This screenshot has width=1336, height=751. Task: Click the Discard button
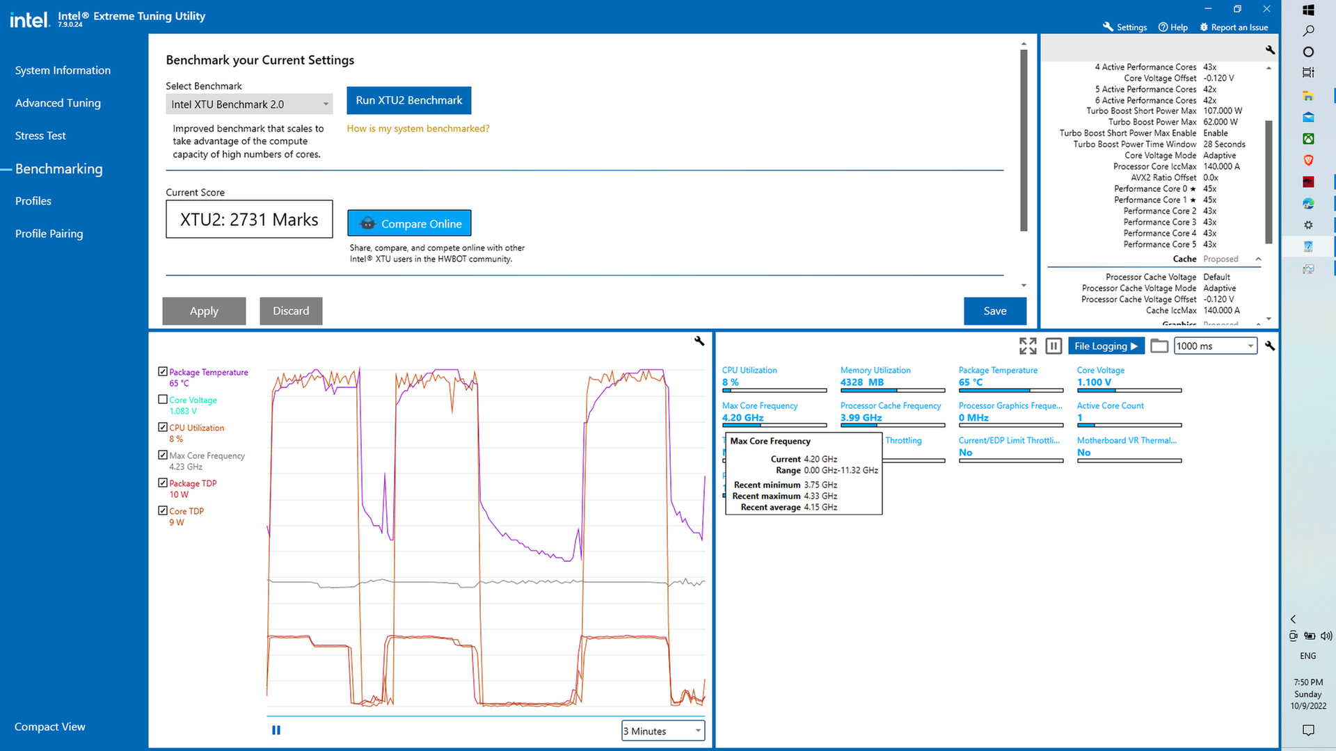[x=291, y=311]
